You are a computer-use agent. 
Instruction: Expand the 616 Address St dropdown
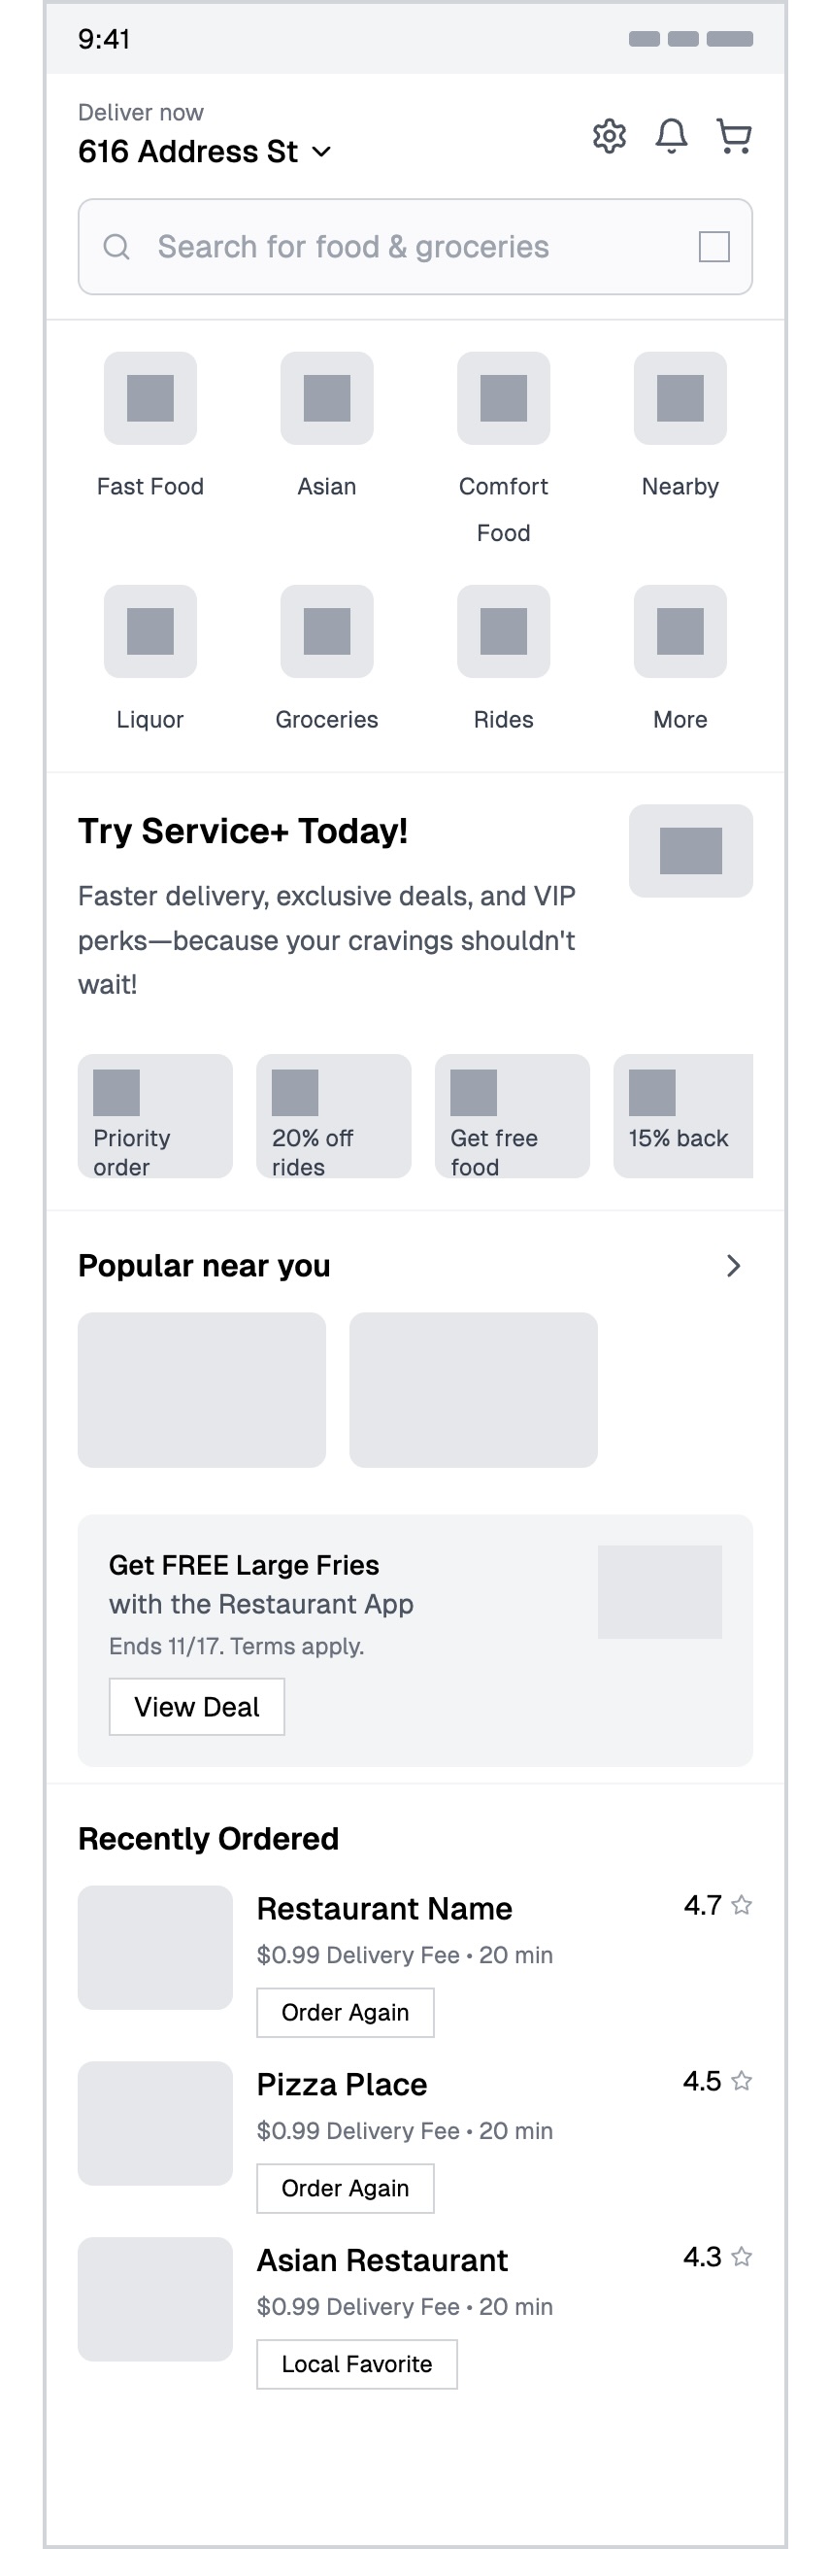[205, 152]
